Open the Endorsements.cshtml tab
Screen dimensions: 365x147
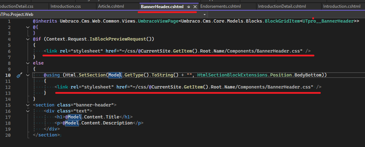(x=220, y=6)
